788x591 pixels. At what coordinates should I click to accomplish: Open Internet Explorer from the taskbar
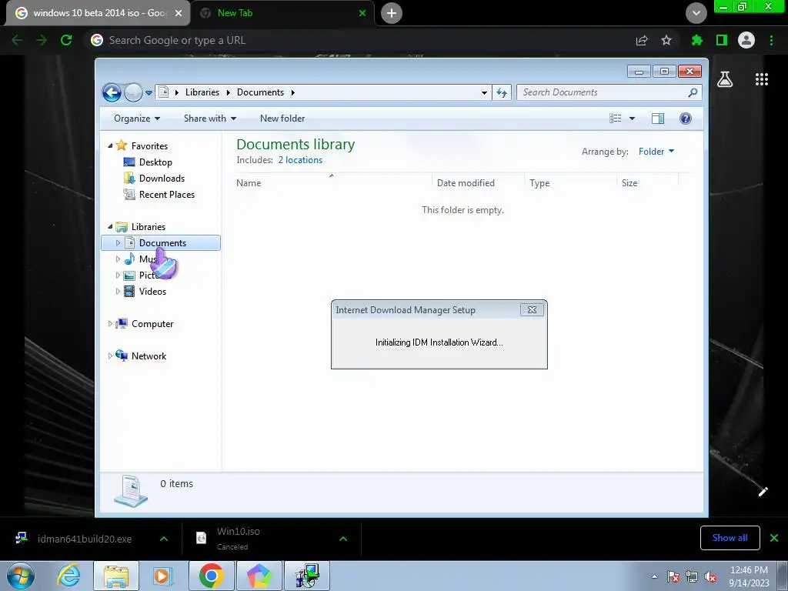pyautogui.click(x=68, y=576)
